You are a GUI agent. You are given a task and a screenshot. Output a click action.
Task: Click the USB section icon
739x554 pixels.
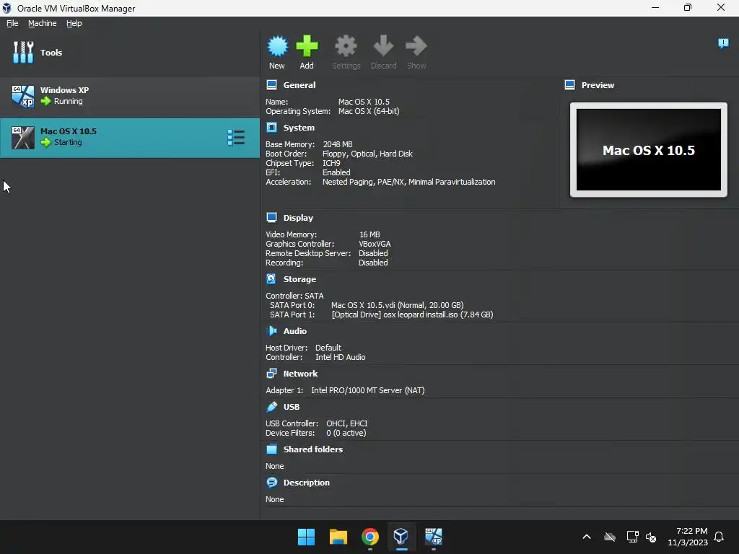coord(271,407)
